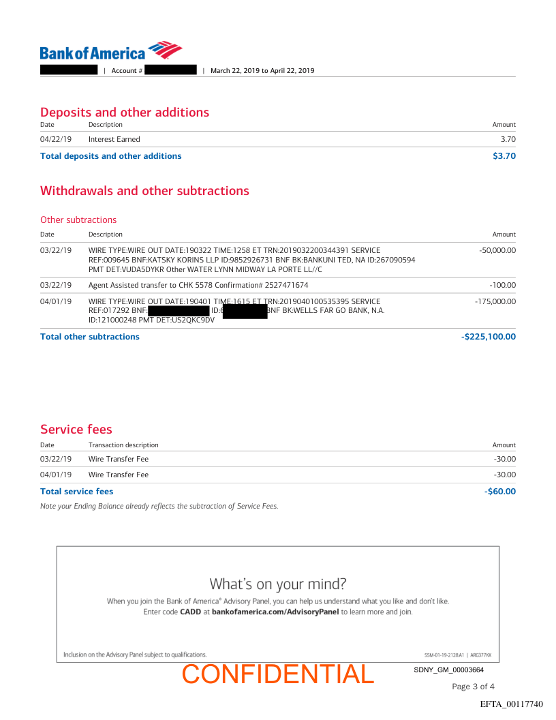Select the orange CONFIDENTIAL stamp
The height and width of the screenshot is (720, 556).
tap(278, 674)
